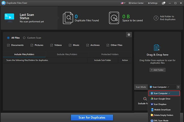Choose Delete Empty Folders mode
Viewport: 184px width, 122px height.
pyautogui.click(x=164, y=115)
